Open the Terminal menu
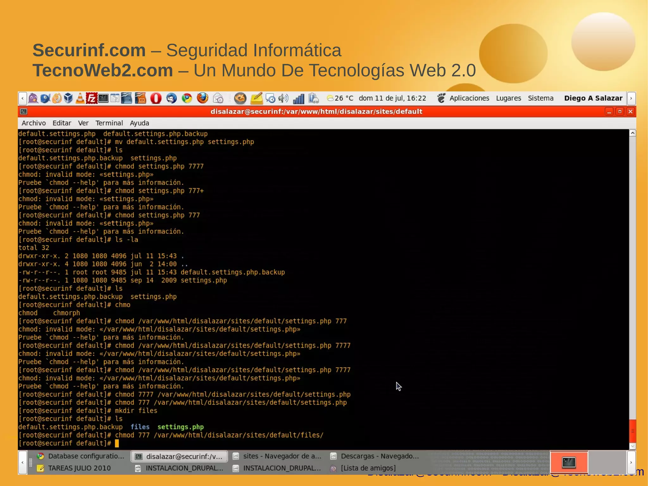 [x=109, y=123]
